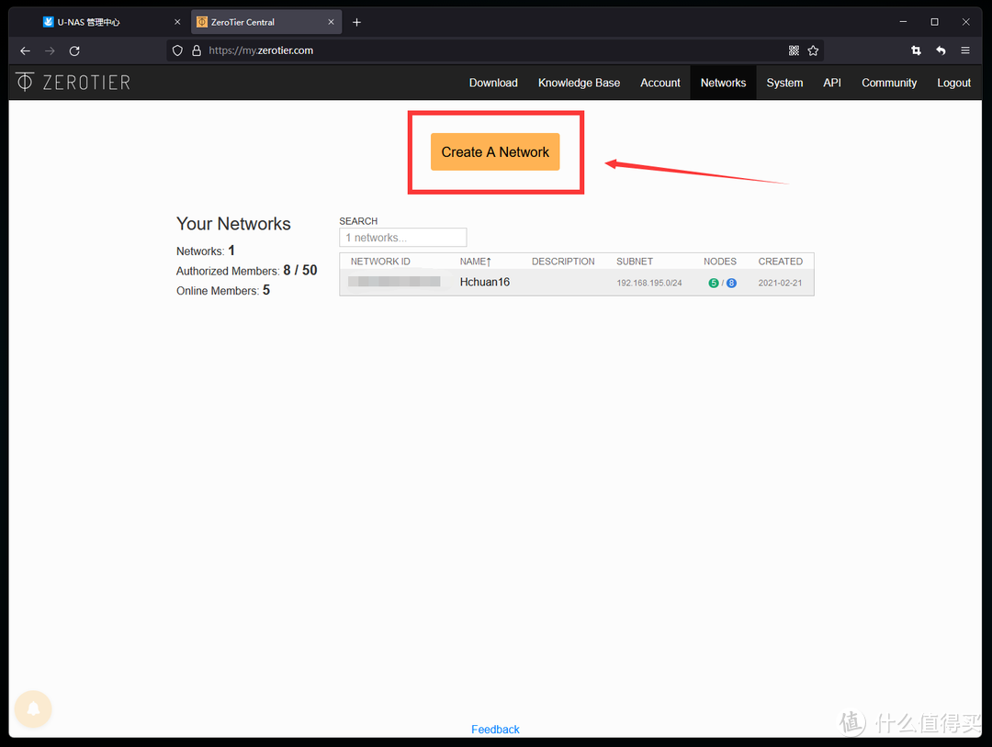
Task: Click the padlock site security icon
Action: point(197,50)
